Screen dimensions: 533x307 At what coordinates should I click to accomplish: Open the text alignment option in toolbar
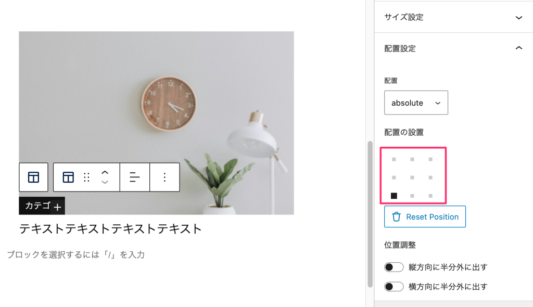click(135, 177)
